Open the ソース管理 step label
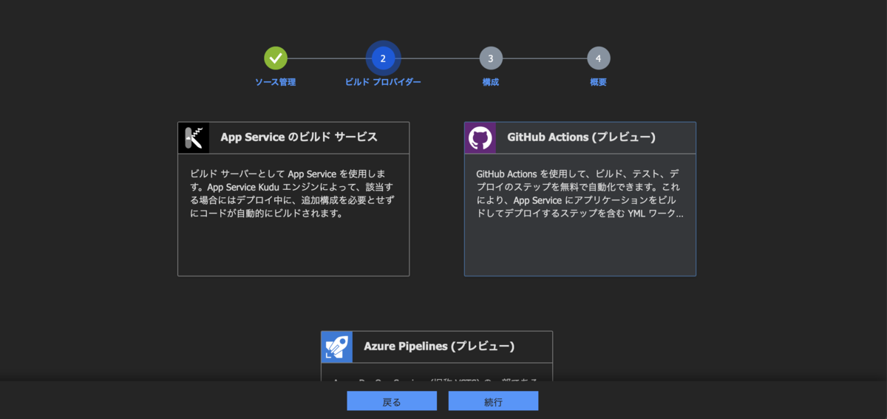 pos(276,82)
